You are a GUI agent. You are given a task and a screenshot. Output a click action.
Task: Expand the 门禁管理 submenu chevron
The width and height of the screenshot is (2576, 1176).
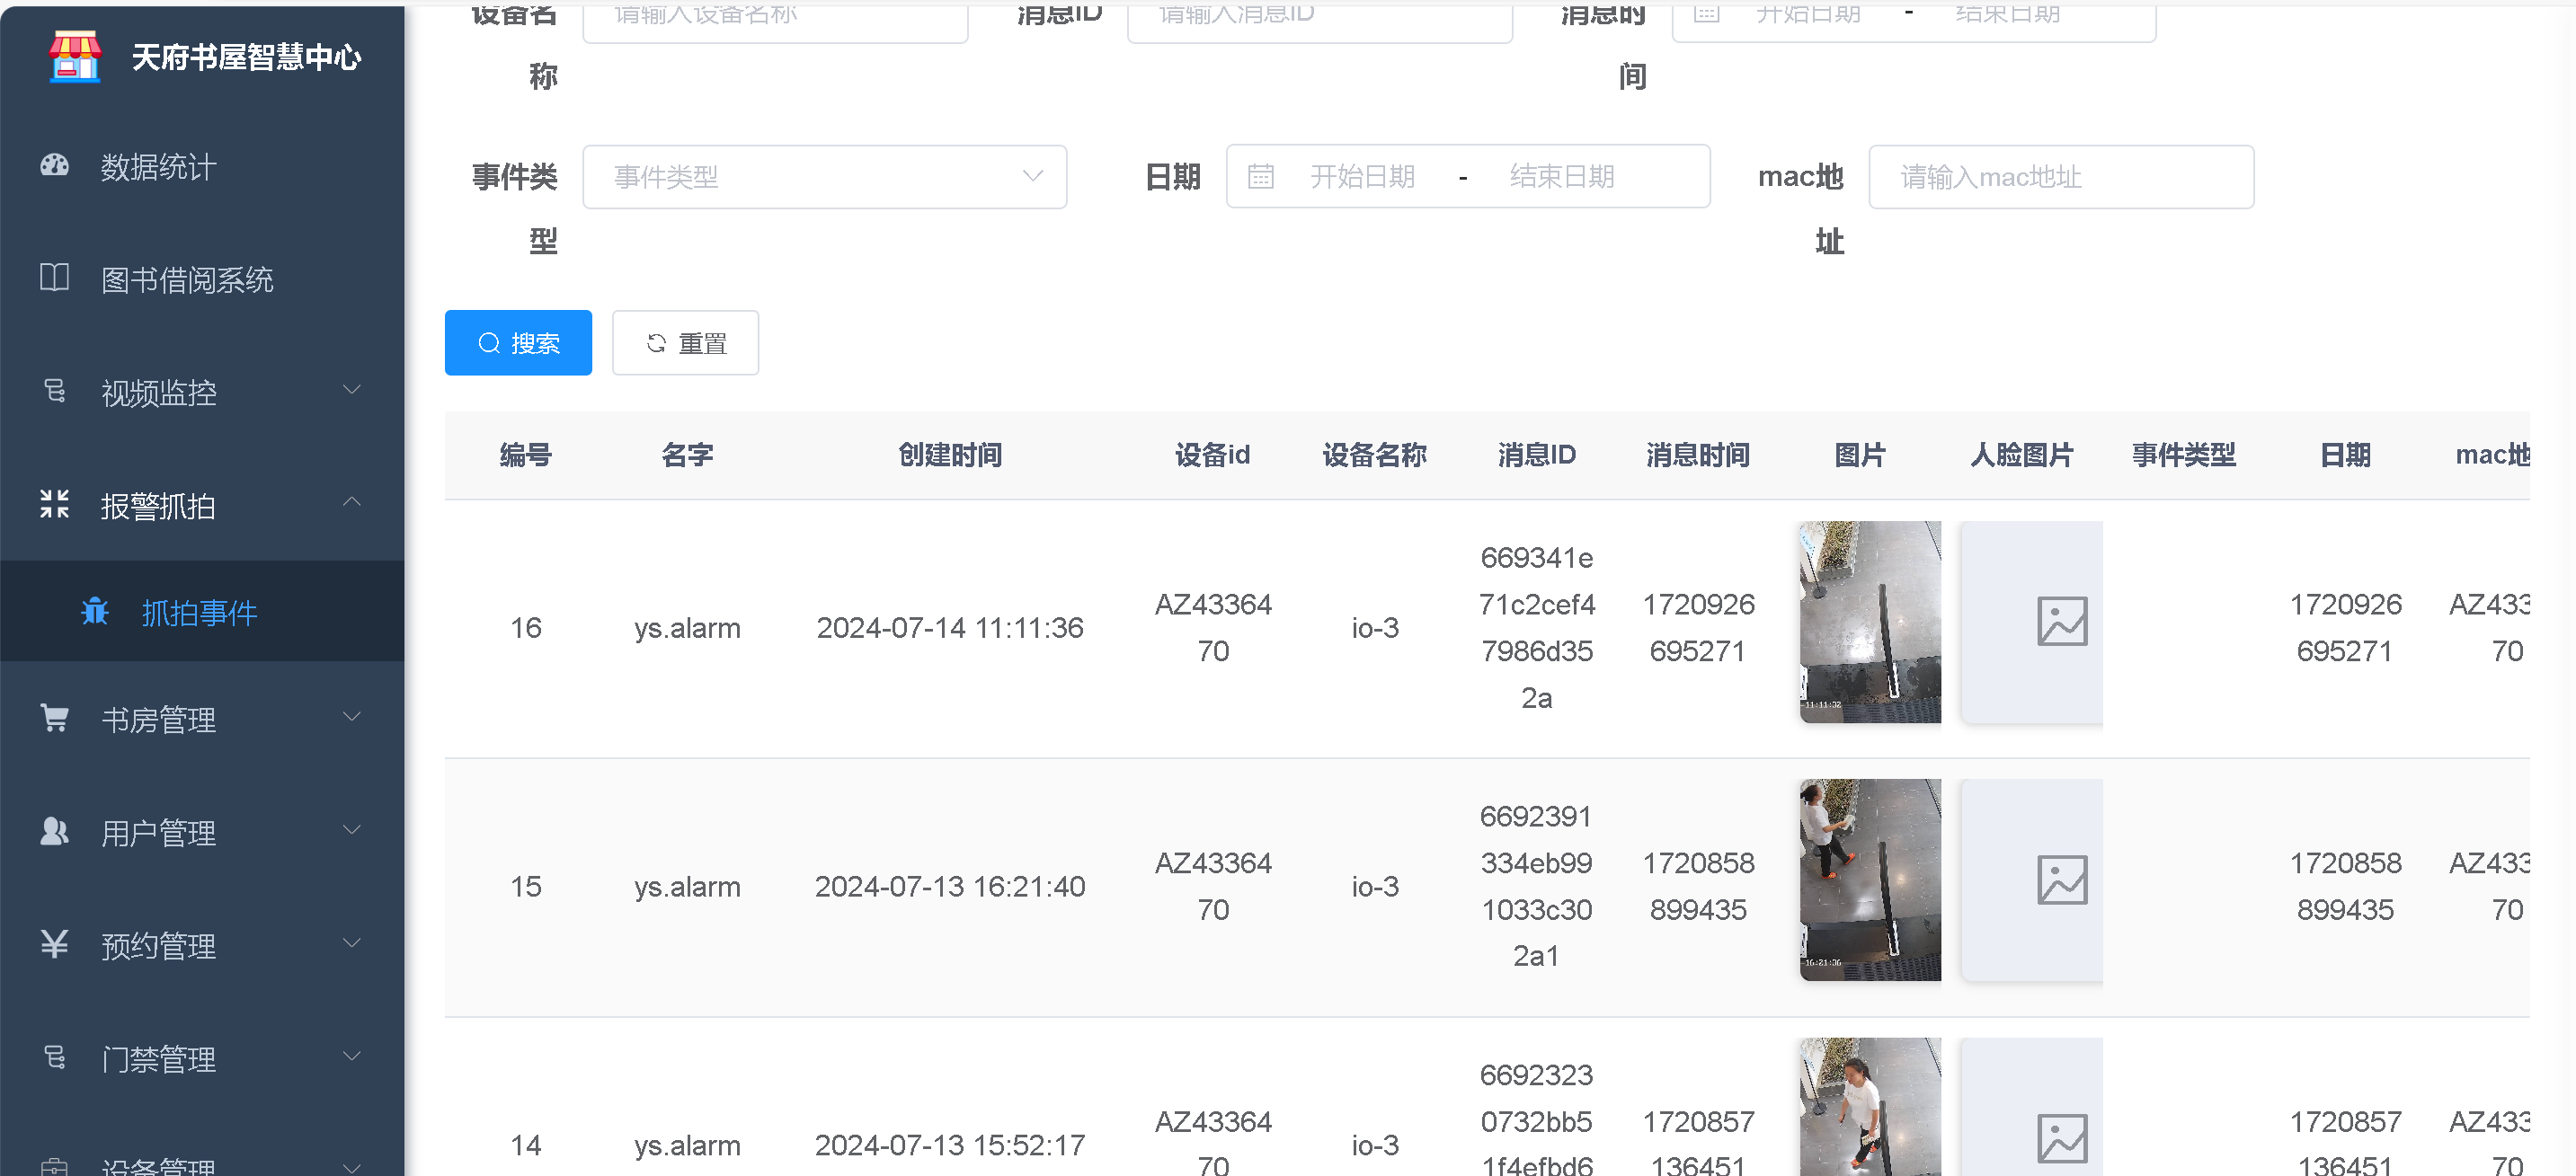[x=352, y=1055]
